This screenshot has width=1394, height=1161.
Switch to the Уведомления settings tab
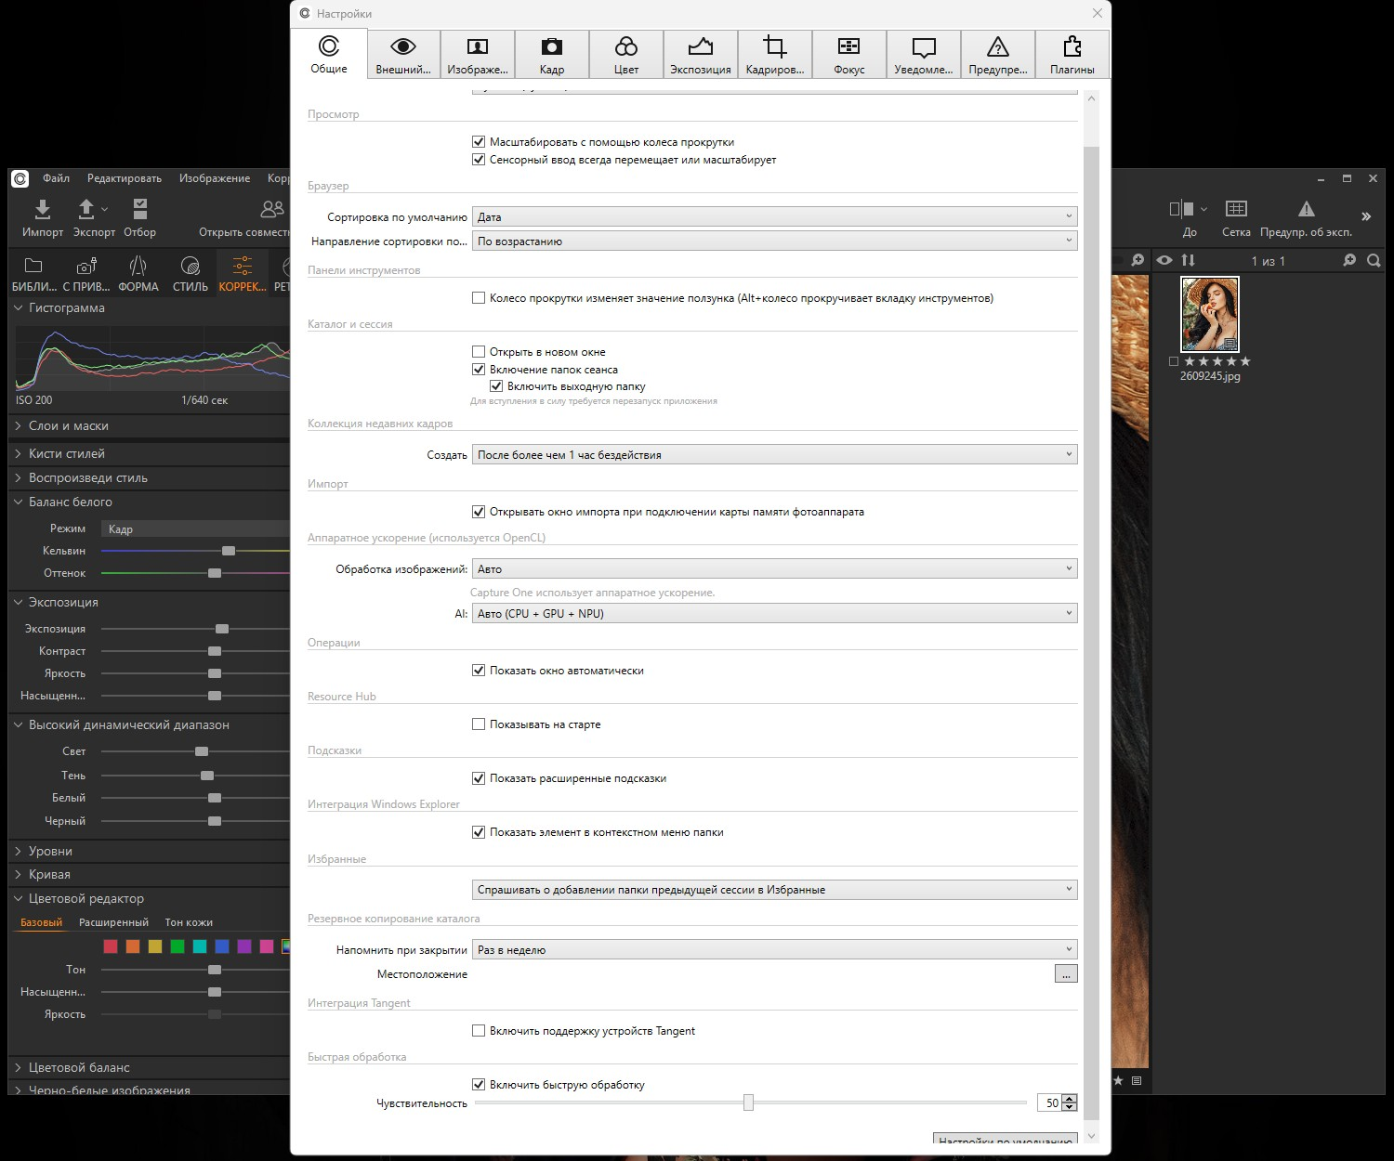tap(924, 54)
